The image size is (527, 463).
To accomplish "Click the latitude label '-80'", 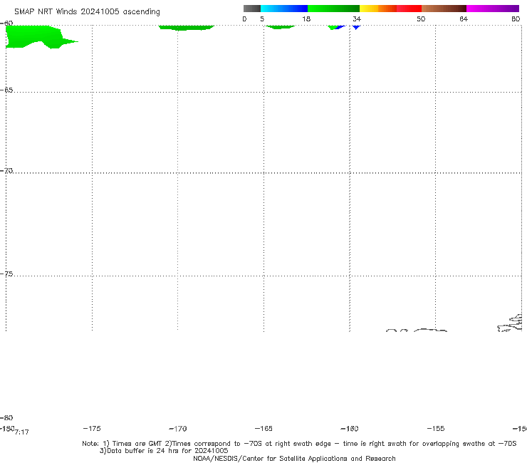I will click(x=6, y=417).
